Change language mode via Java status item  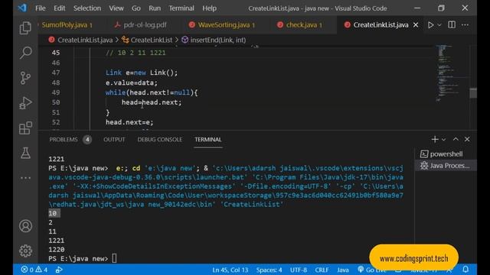coord(343,270)
